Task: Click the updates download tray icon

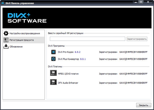Action: point(6,46)
